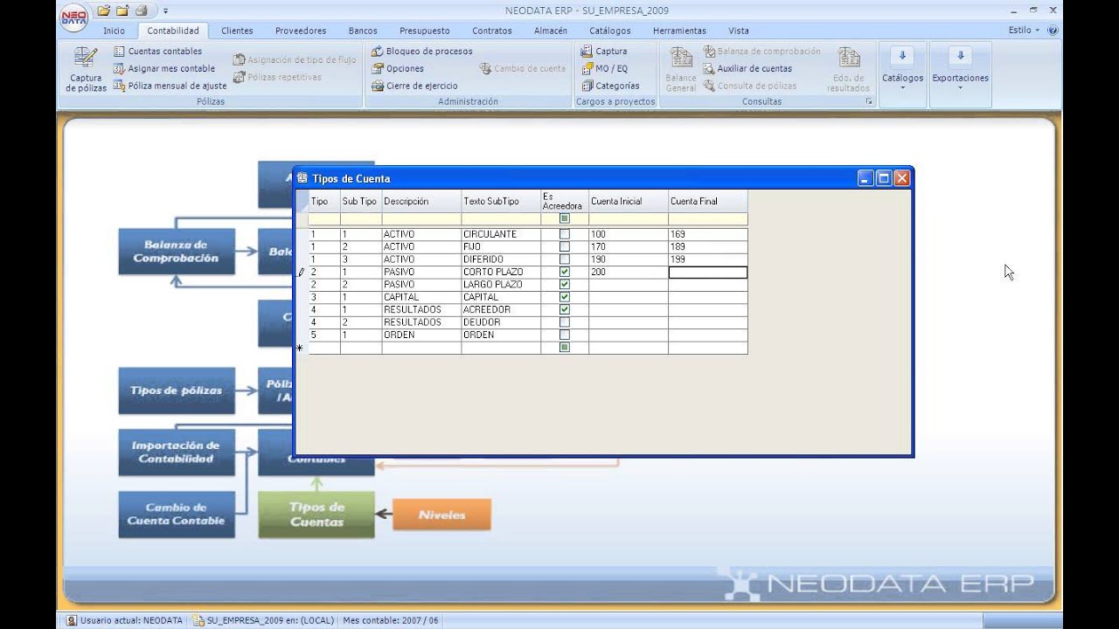This screenshot has width=1119, height=629.
Task: Open Captura in Cargos a proyectos
Action: (x=604, y=52)
